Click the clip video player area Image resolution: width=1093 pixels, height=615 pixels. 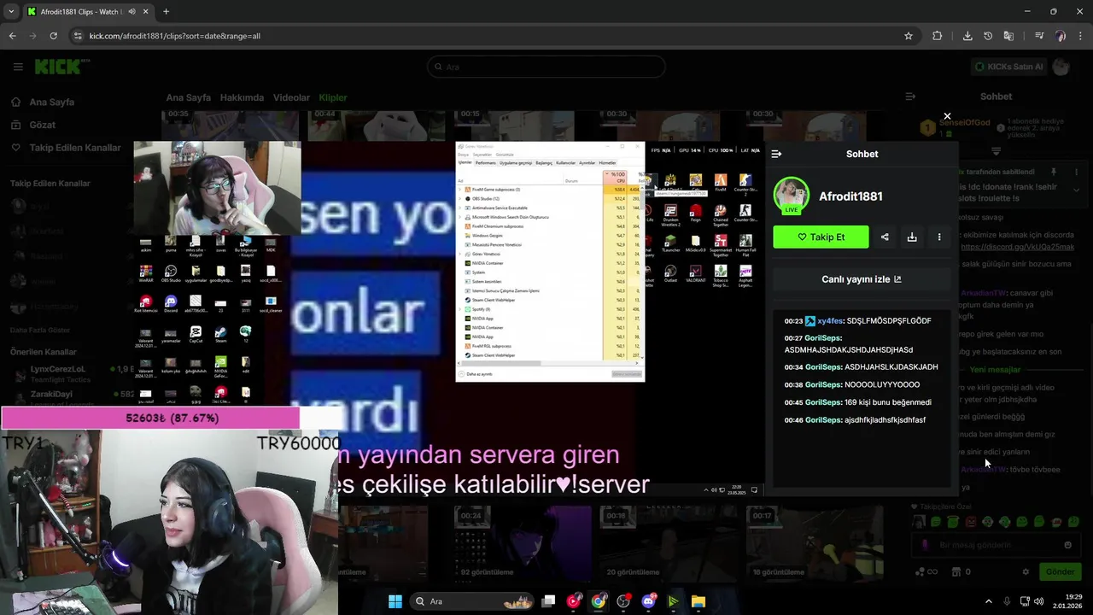448,318
